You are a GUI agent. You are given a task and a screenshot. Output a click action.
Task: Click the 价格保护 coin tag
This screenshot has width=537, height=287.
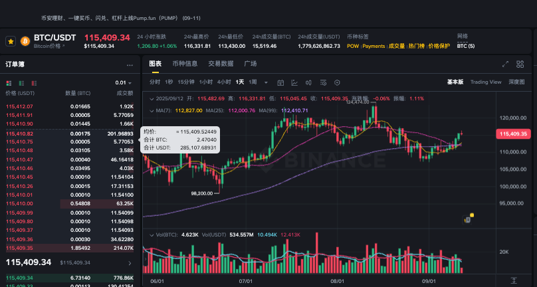(x=439, y=46)
